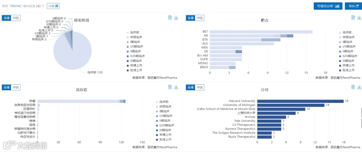Click the I期临床 7 pie label
The width and height of the screenshot is (362, 152).
point(42,36)
